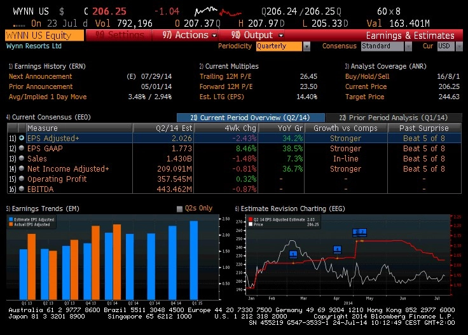Click the paired event markers near May
Screen dimensions: 468x335
[x=359, y=232]
